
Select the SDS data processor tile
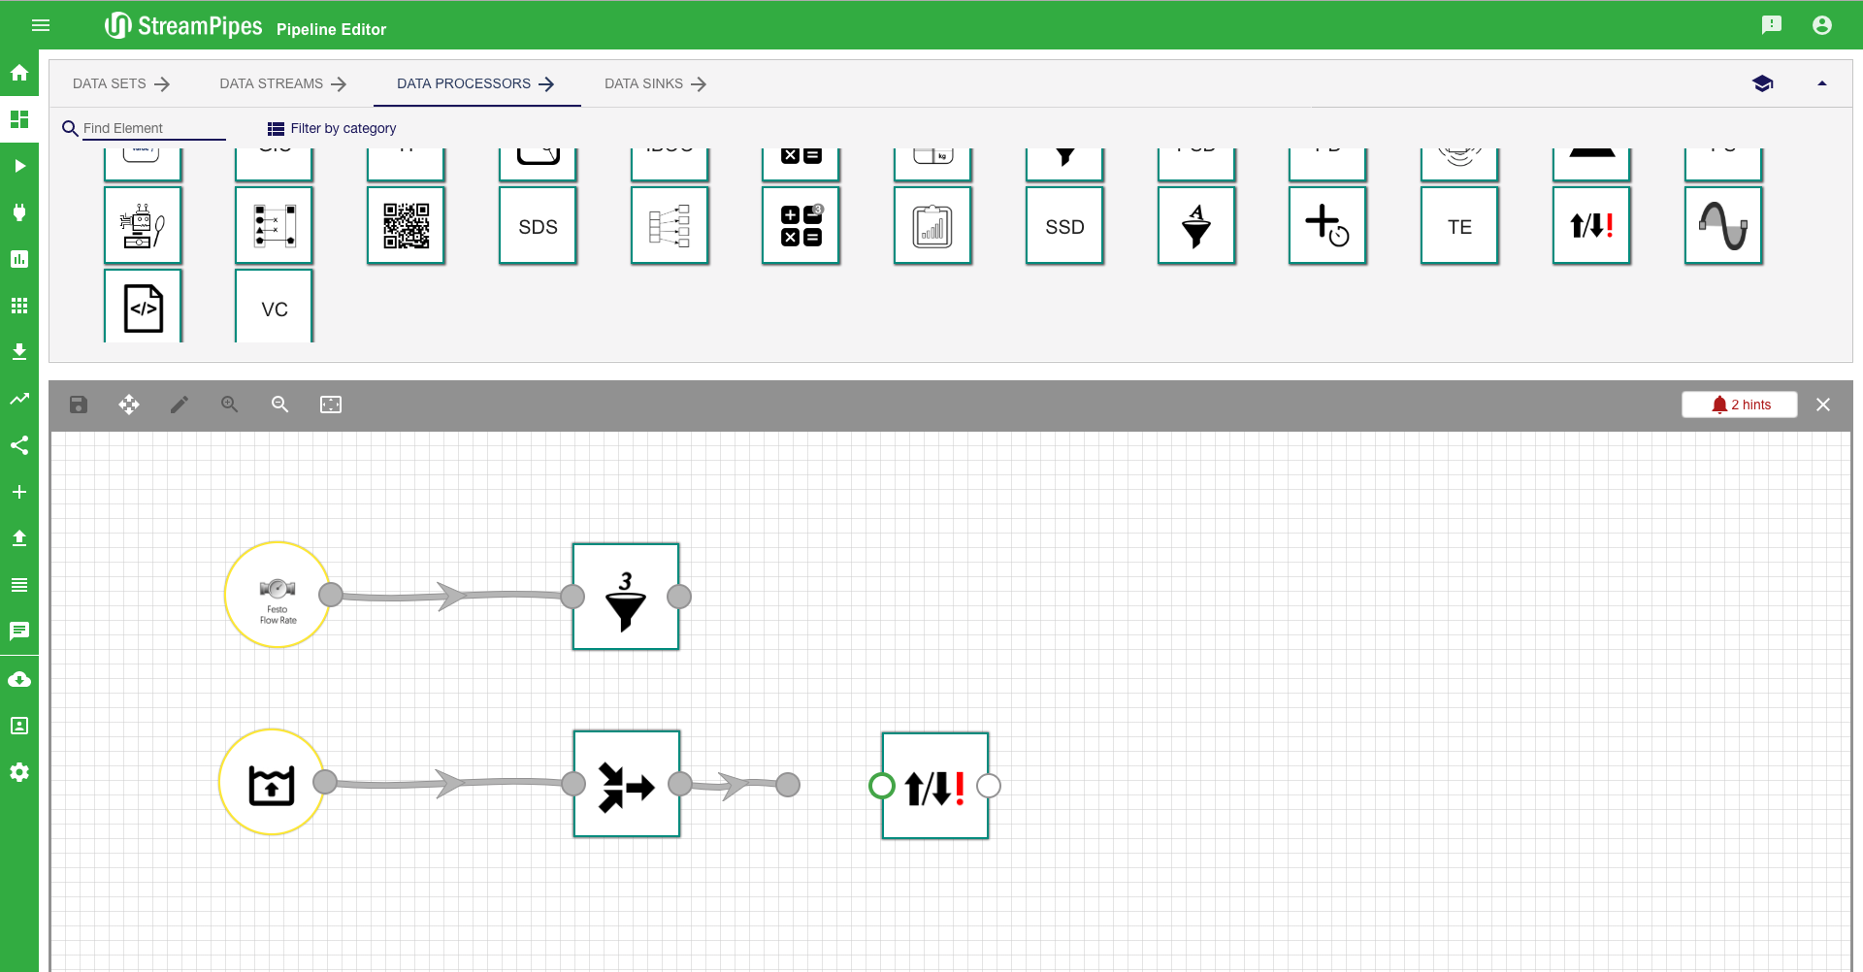(x=538, y=226)
